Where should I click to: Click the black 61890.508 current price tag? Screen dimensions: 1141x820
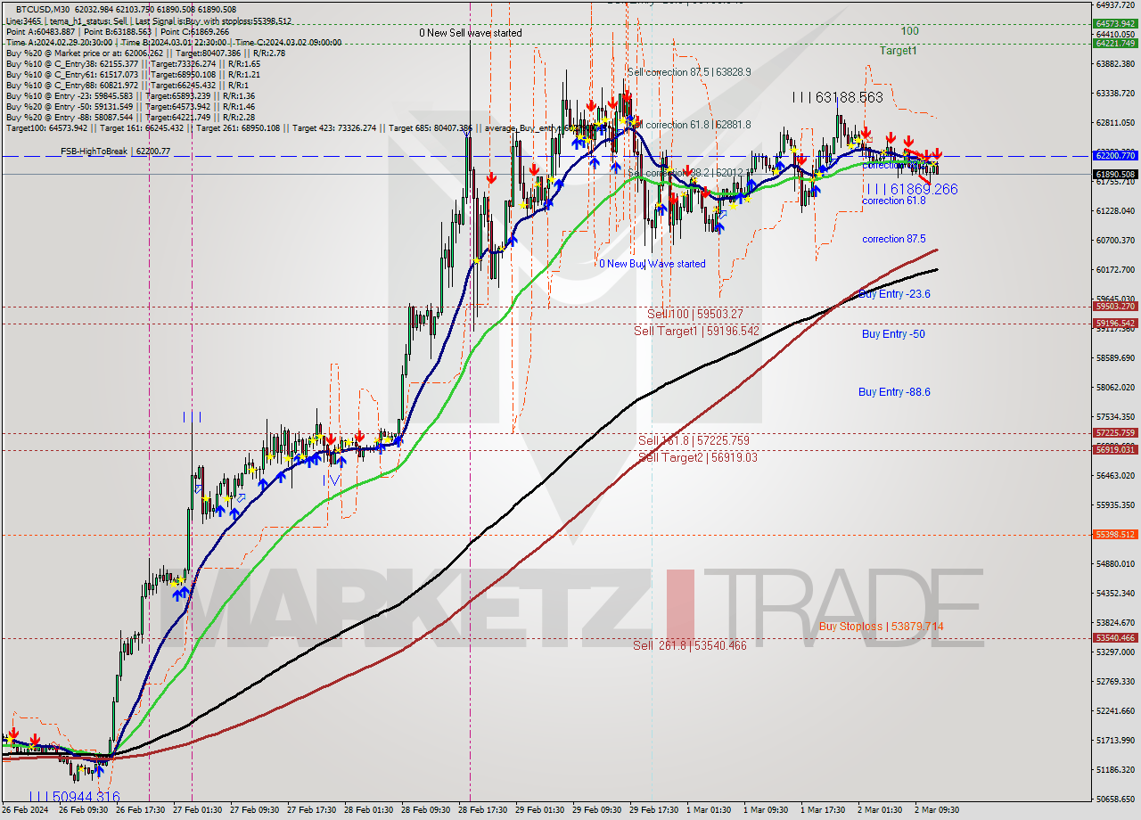tap(1115, 175)
